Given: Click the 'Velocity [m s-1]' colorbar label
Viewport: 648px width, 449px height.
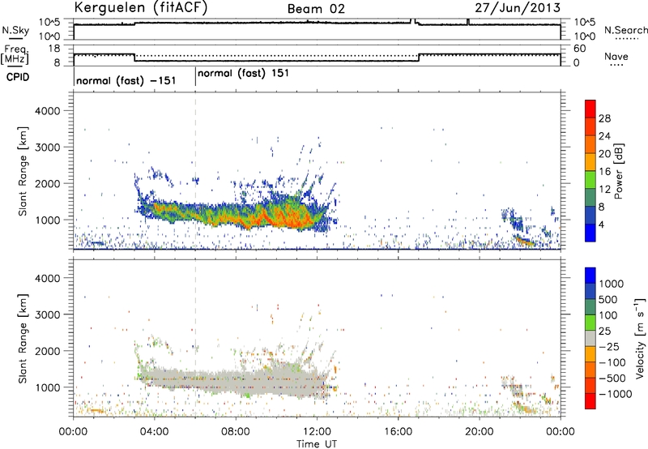Looking at the screenshot, I should pos(640,338).
